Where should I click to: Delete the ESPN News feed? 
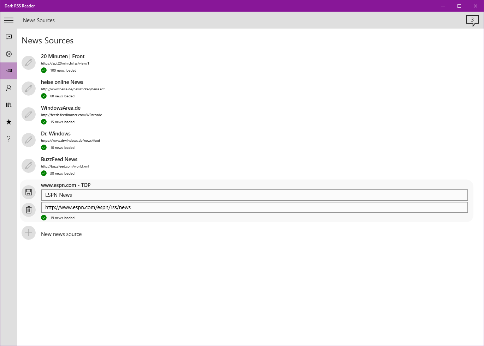[x=29, y=210]
